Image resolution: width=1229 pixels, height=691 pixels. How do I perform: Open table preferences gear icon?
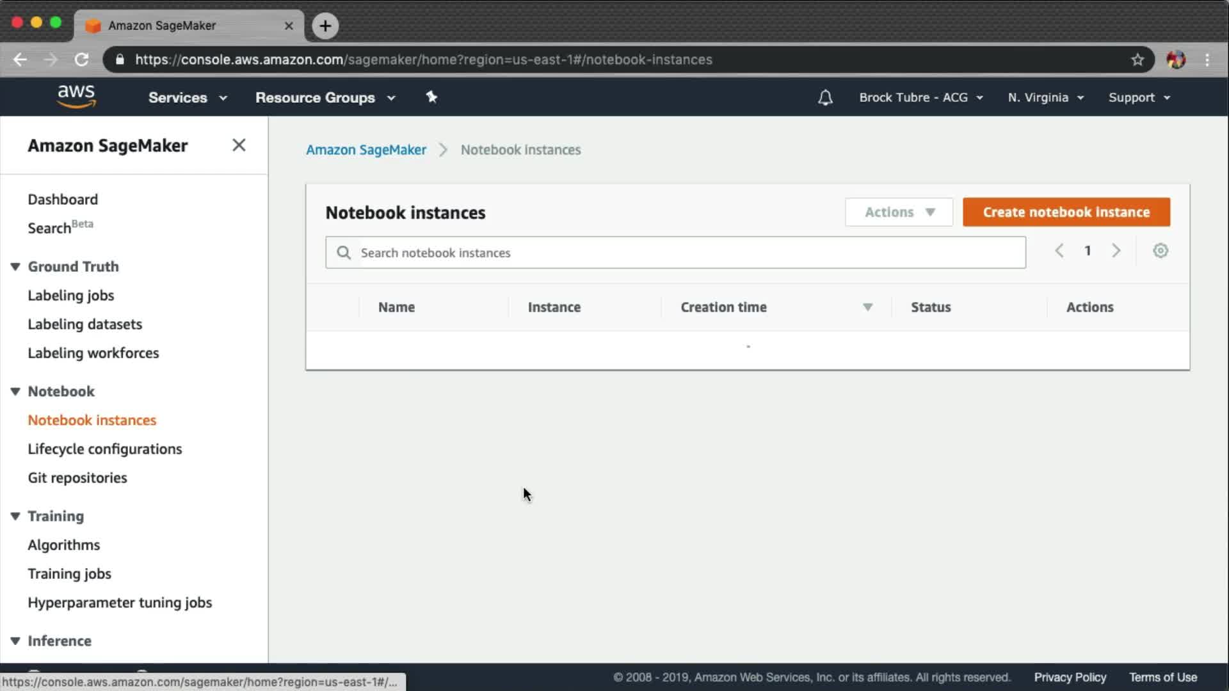pyautogui.click(x=1160, y=251)
